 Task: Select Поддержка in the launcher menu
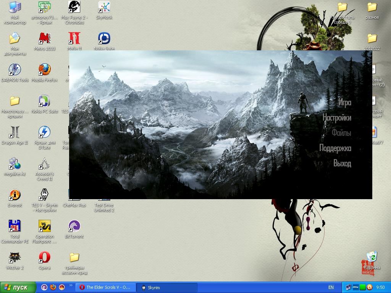tap(335, 148)
